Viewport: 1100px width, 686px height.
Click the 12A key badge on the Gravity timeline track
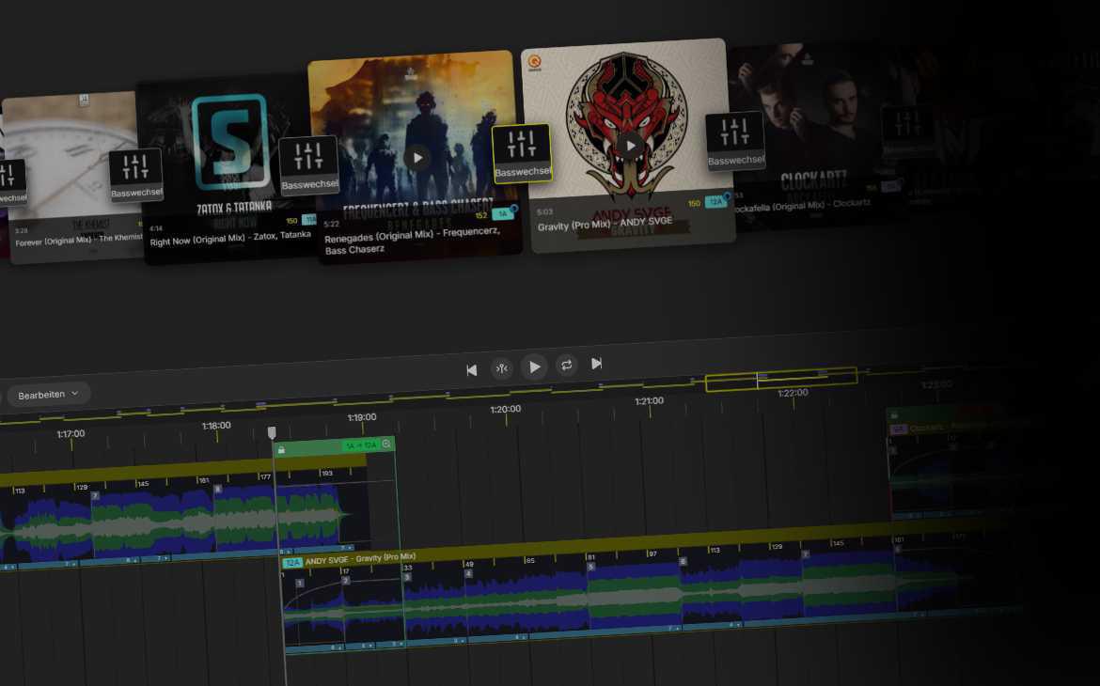[x=293, y=560]
